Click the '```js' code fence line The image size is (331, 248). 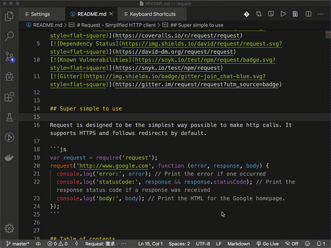pos(58,149)
